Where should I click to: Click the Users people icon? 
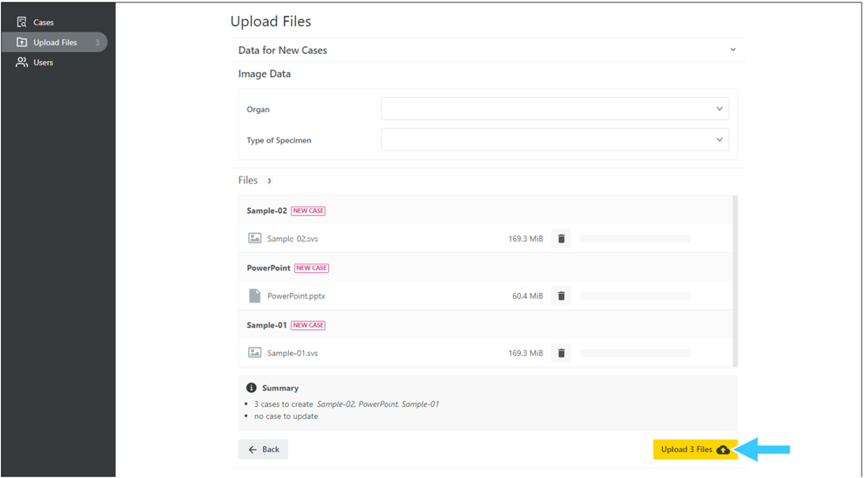21,63
